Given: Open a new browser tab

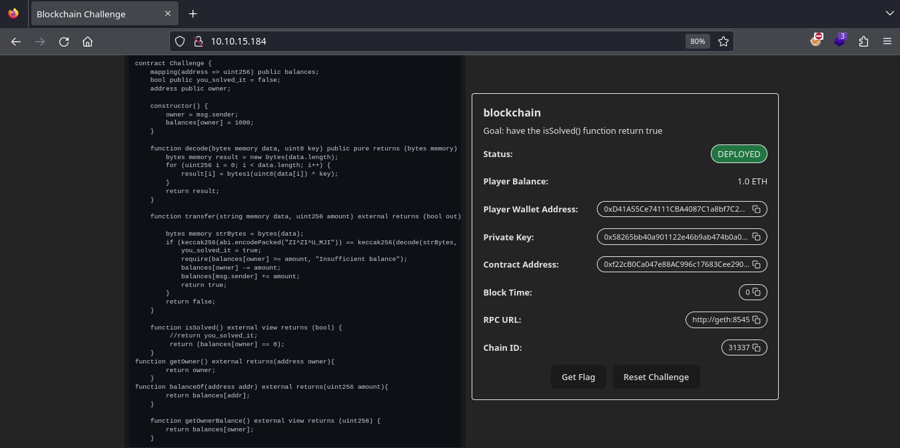Looking at the screenshot, I should click(x=193, y=14).
